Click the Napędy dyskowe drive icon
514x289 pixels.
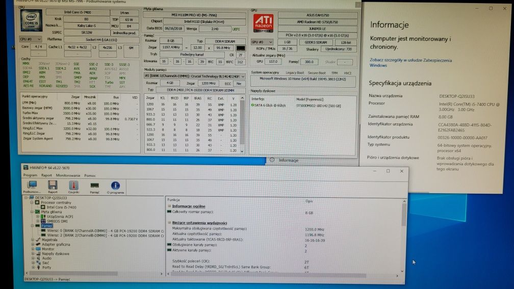[x=38, y=254]
